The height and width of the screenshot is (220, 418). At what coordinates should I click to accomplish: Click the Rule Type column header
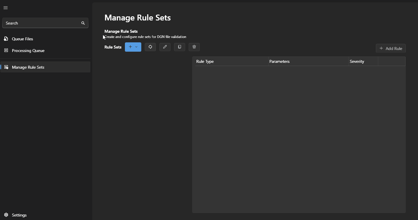point(205,61)
